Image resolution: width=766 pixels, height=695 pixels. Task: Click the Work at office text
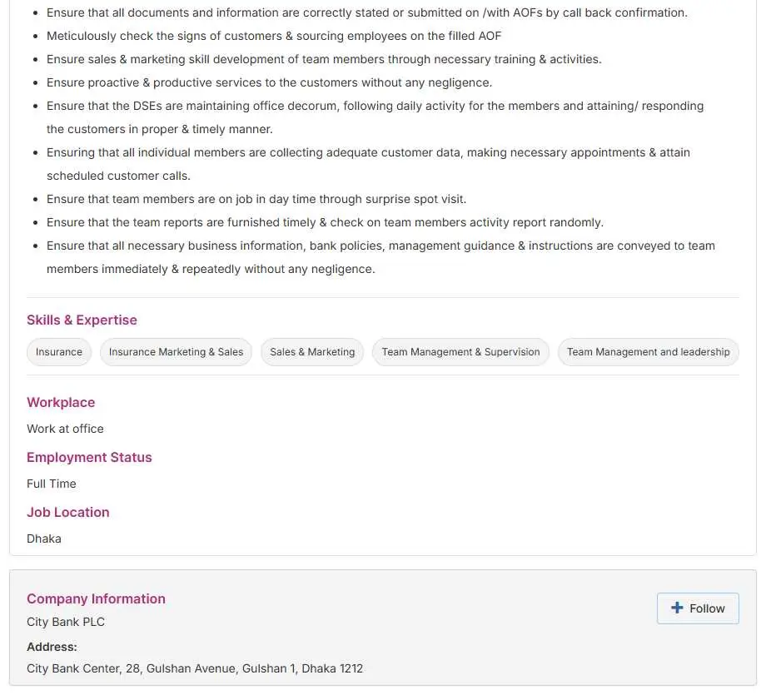coord(65,429)
